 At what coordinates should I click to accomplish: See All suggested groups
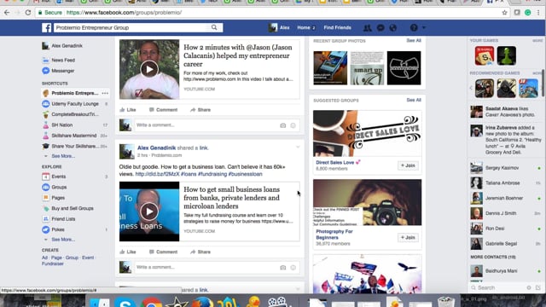pos(414,101)
